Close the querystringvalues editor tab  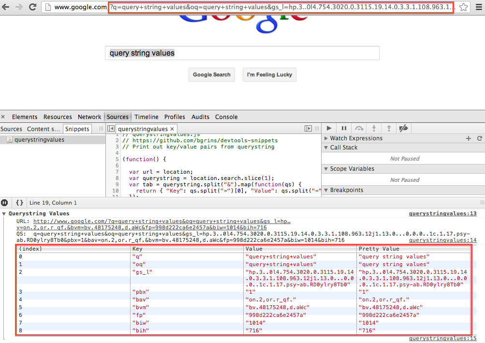172,129
